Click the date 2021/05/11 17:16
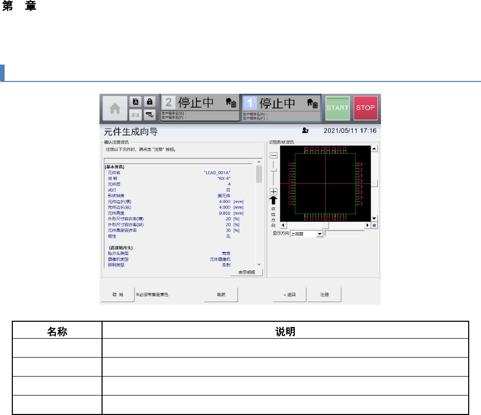Screen dimensions: 481x415 pyautogui.click(x=350, y=131)
